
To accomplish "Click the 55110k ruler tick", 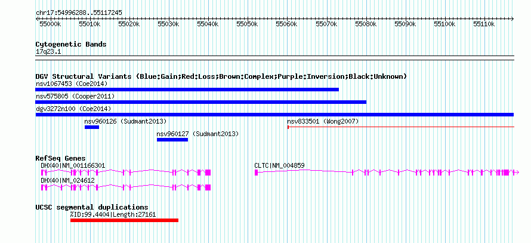I will pyautogui.click(x=484, y=24).
